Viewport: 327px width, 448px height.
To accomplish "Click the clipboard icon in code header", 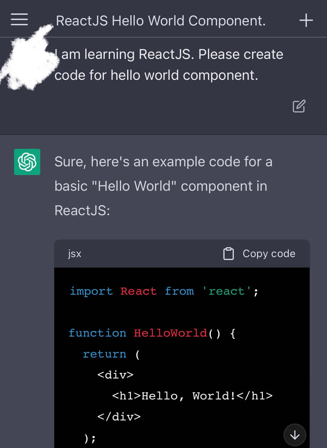I will (228, 254).
